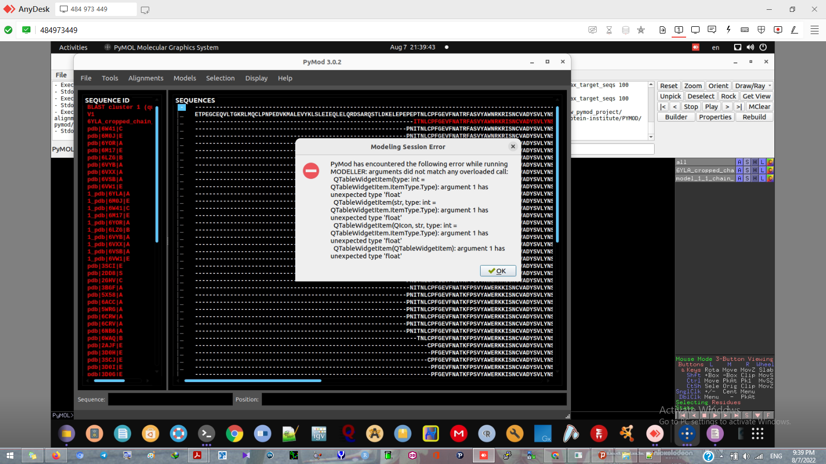The height and width of the screenshot is (464, 826).
Task: Click PyMOL Unpick button
Action: click(671, 96)
